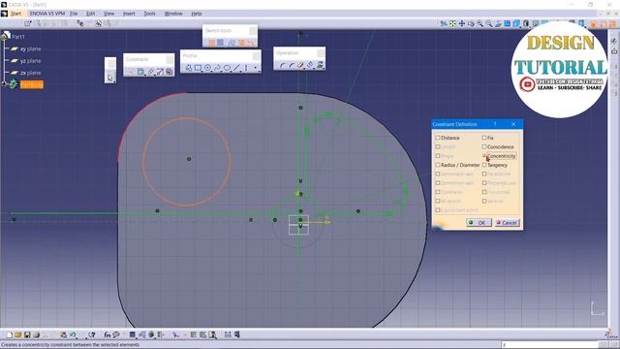This screenshot has height=349, width=620.
Task: Select xy plane in the tree
Action: [x=30, y=48]
